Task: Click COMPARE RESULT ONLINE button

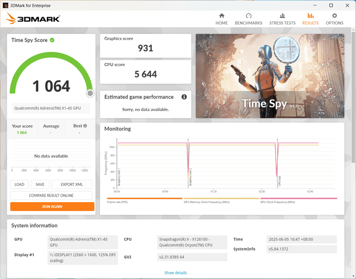Action: tap(51, 195)
